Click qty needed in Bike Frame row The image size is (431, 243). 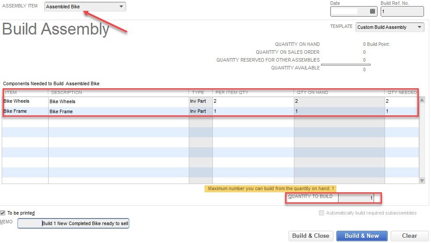(x=402, y=111)
